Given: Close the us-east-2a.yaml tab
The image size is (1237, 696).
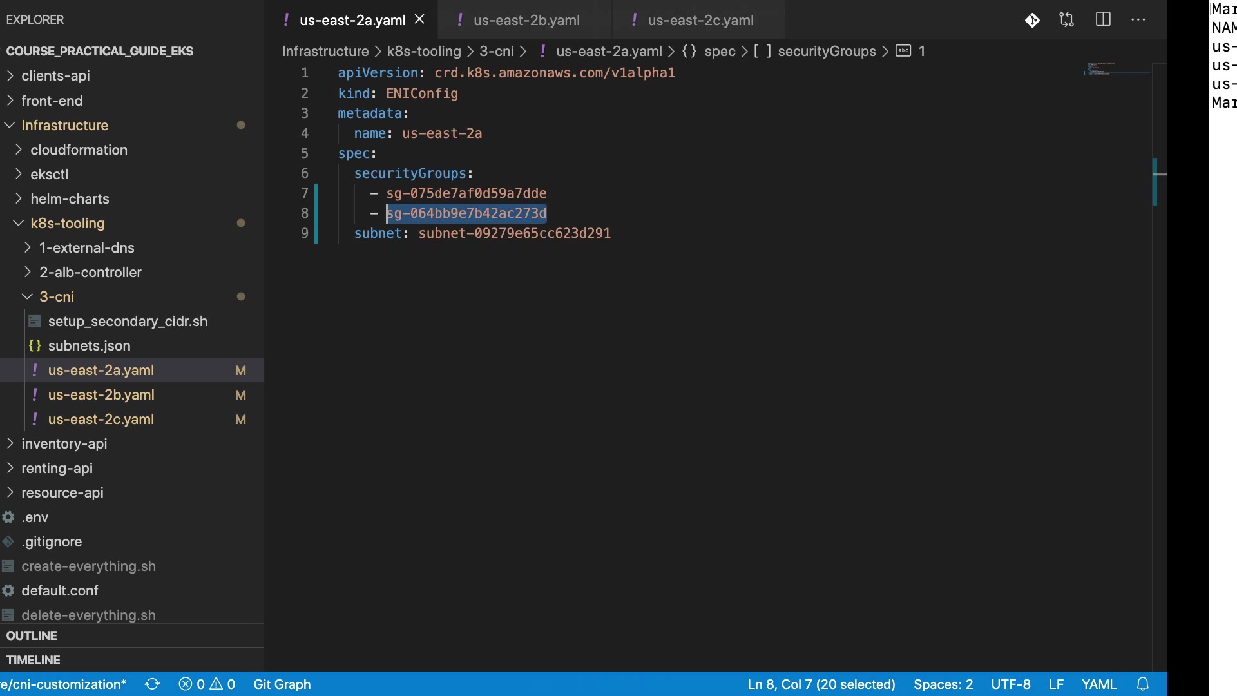Looking at the screenshot, I should click(x=419, y=19).
